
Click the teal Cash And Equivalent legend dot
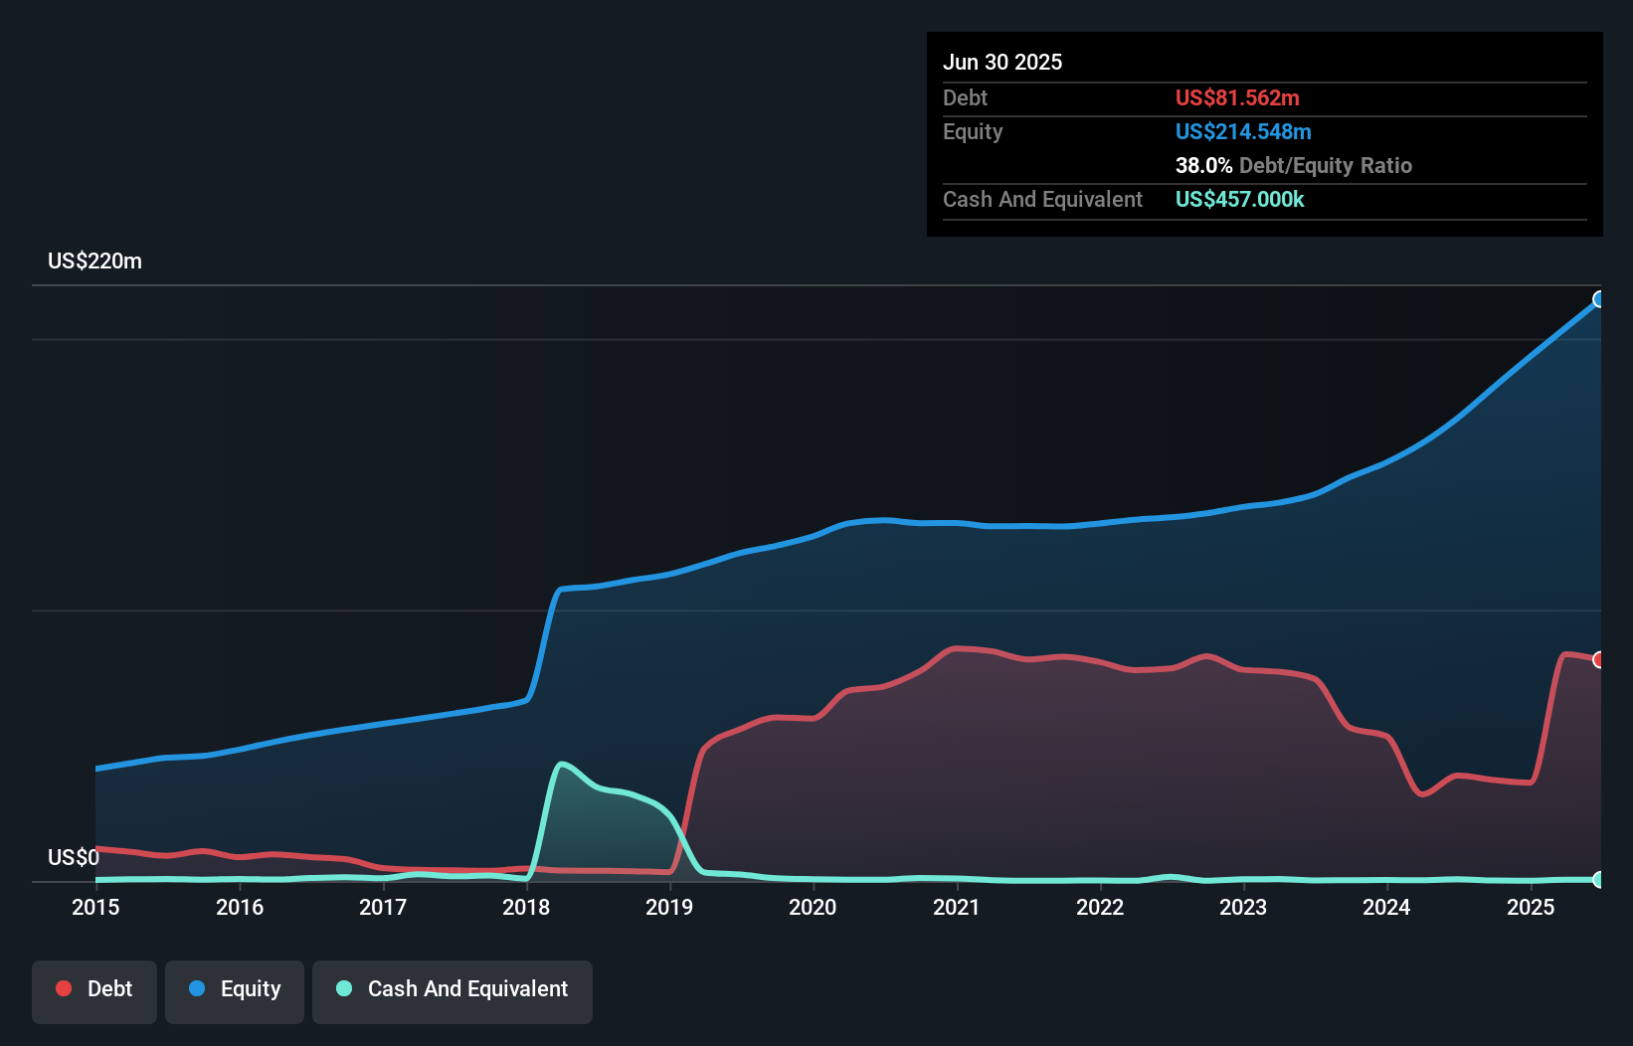coord(342,988)
